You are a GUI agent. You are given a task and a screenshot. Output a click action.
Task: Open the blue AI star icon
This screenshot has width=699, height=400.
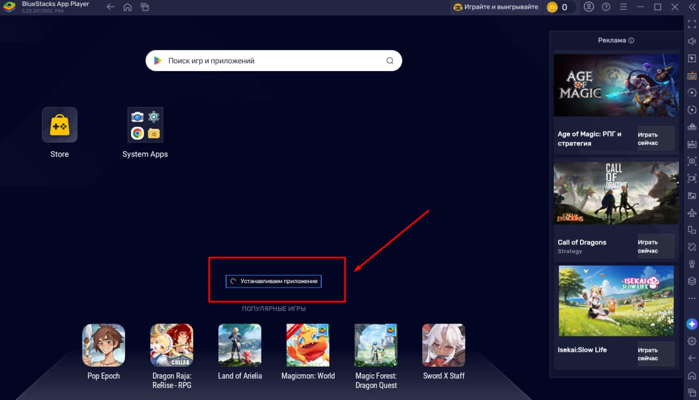(692, 323)
